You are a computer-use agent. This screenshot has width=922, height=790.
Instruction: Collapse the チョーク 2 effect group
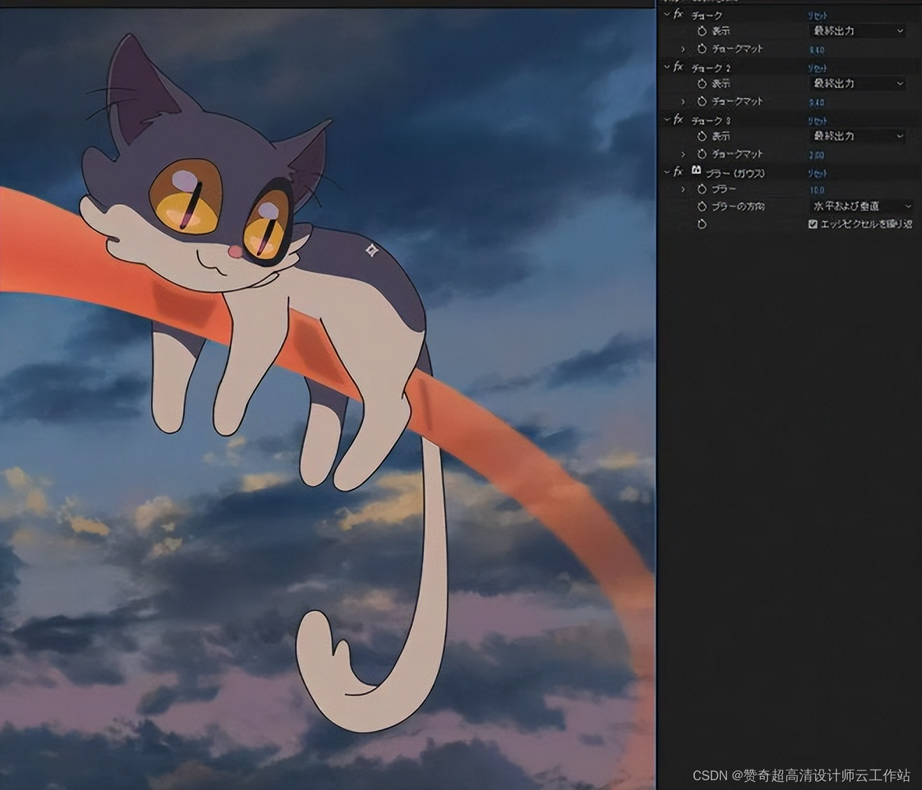[x=666, y=67]
